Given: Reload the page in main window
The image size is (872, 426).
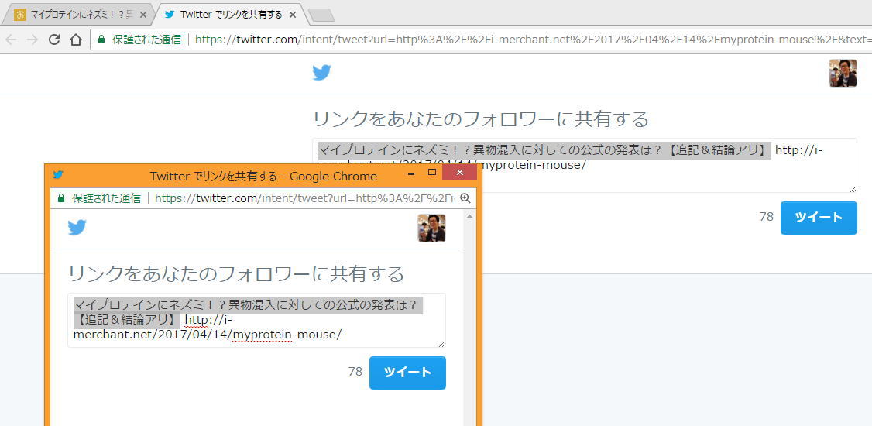Looking at the screenshot, I should point(54,40).
